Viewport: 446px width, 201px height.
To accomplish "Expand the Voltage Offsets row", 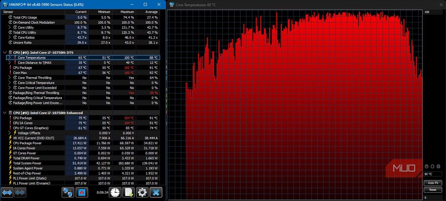I will coord(10,133).
